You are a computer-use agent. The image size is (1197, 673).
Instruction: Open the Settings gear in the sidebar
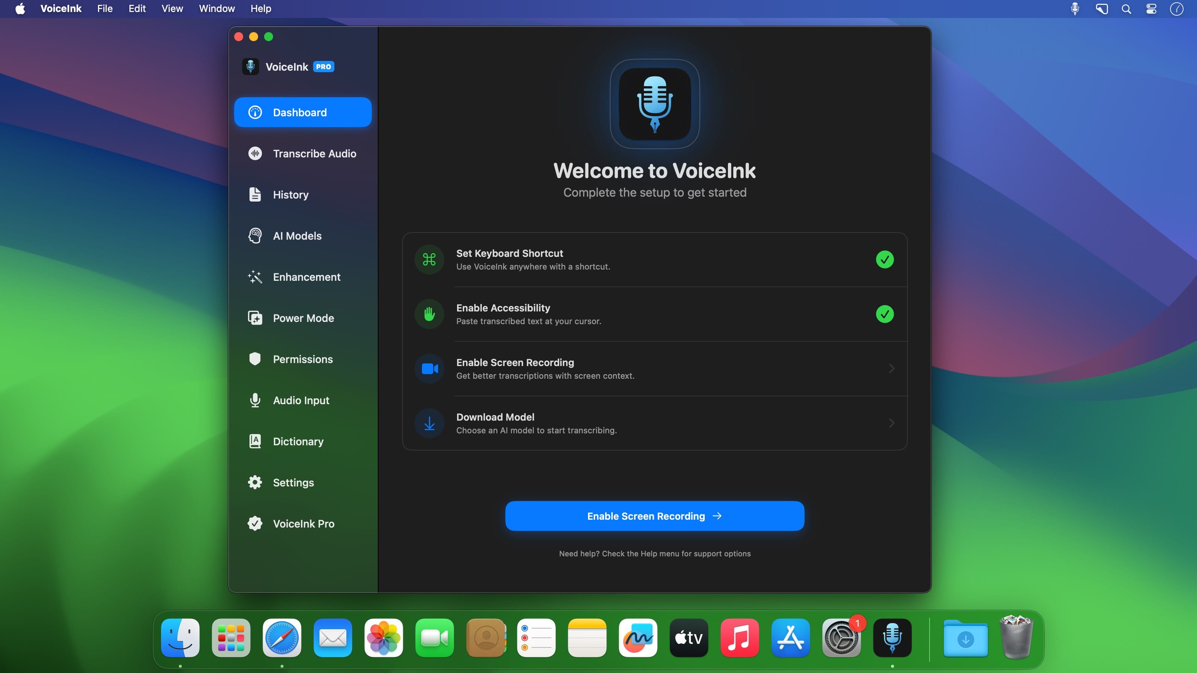[255, 483]
